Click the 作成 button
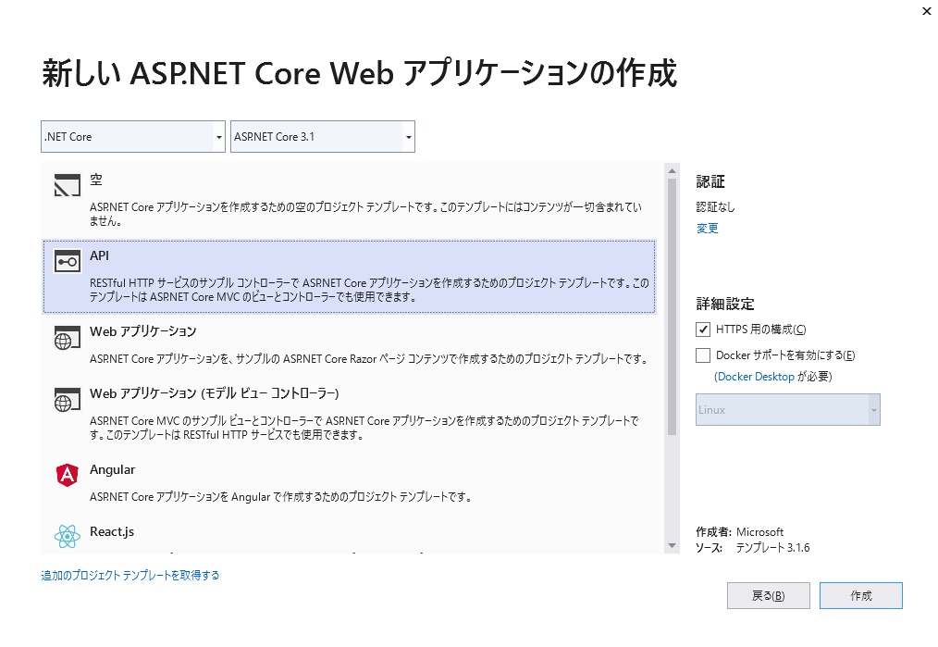This screenshot has height=647, width=938. pyautogui.click(x=860, y=596)
